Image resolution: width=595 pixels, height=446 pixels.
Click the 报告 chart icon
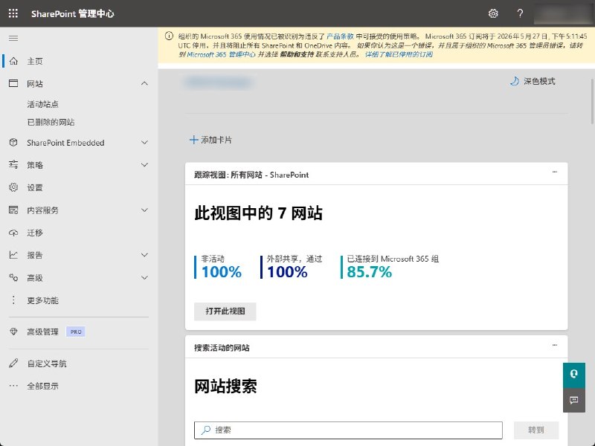click(x=13, y=255)
